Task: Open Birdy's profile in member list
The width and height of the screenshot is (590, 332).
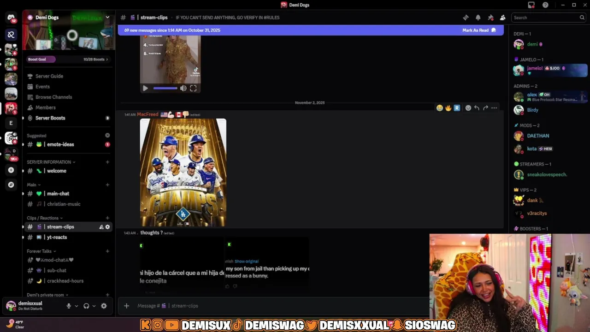Action: (551, 110)
